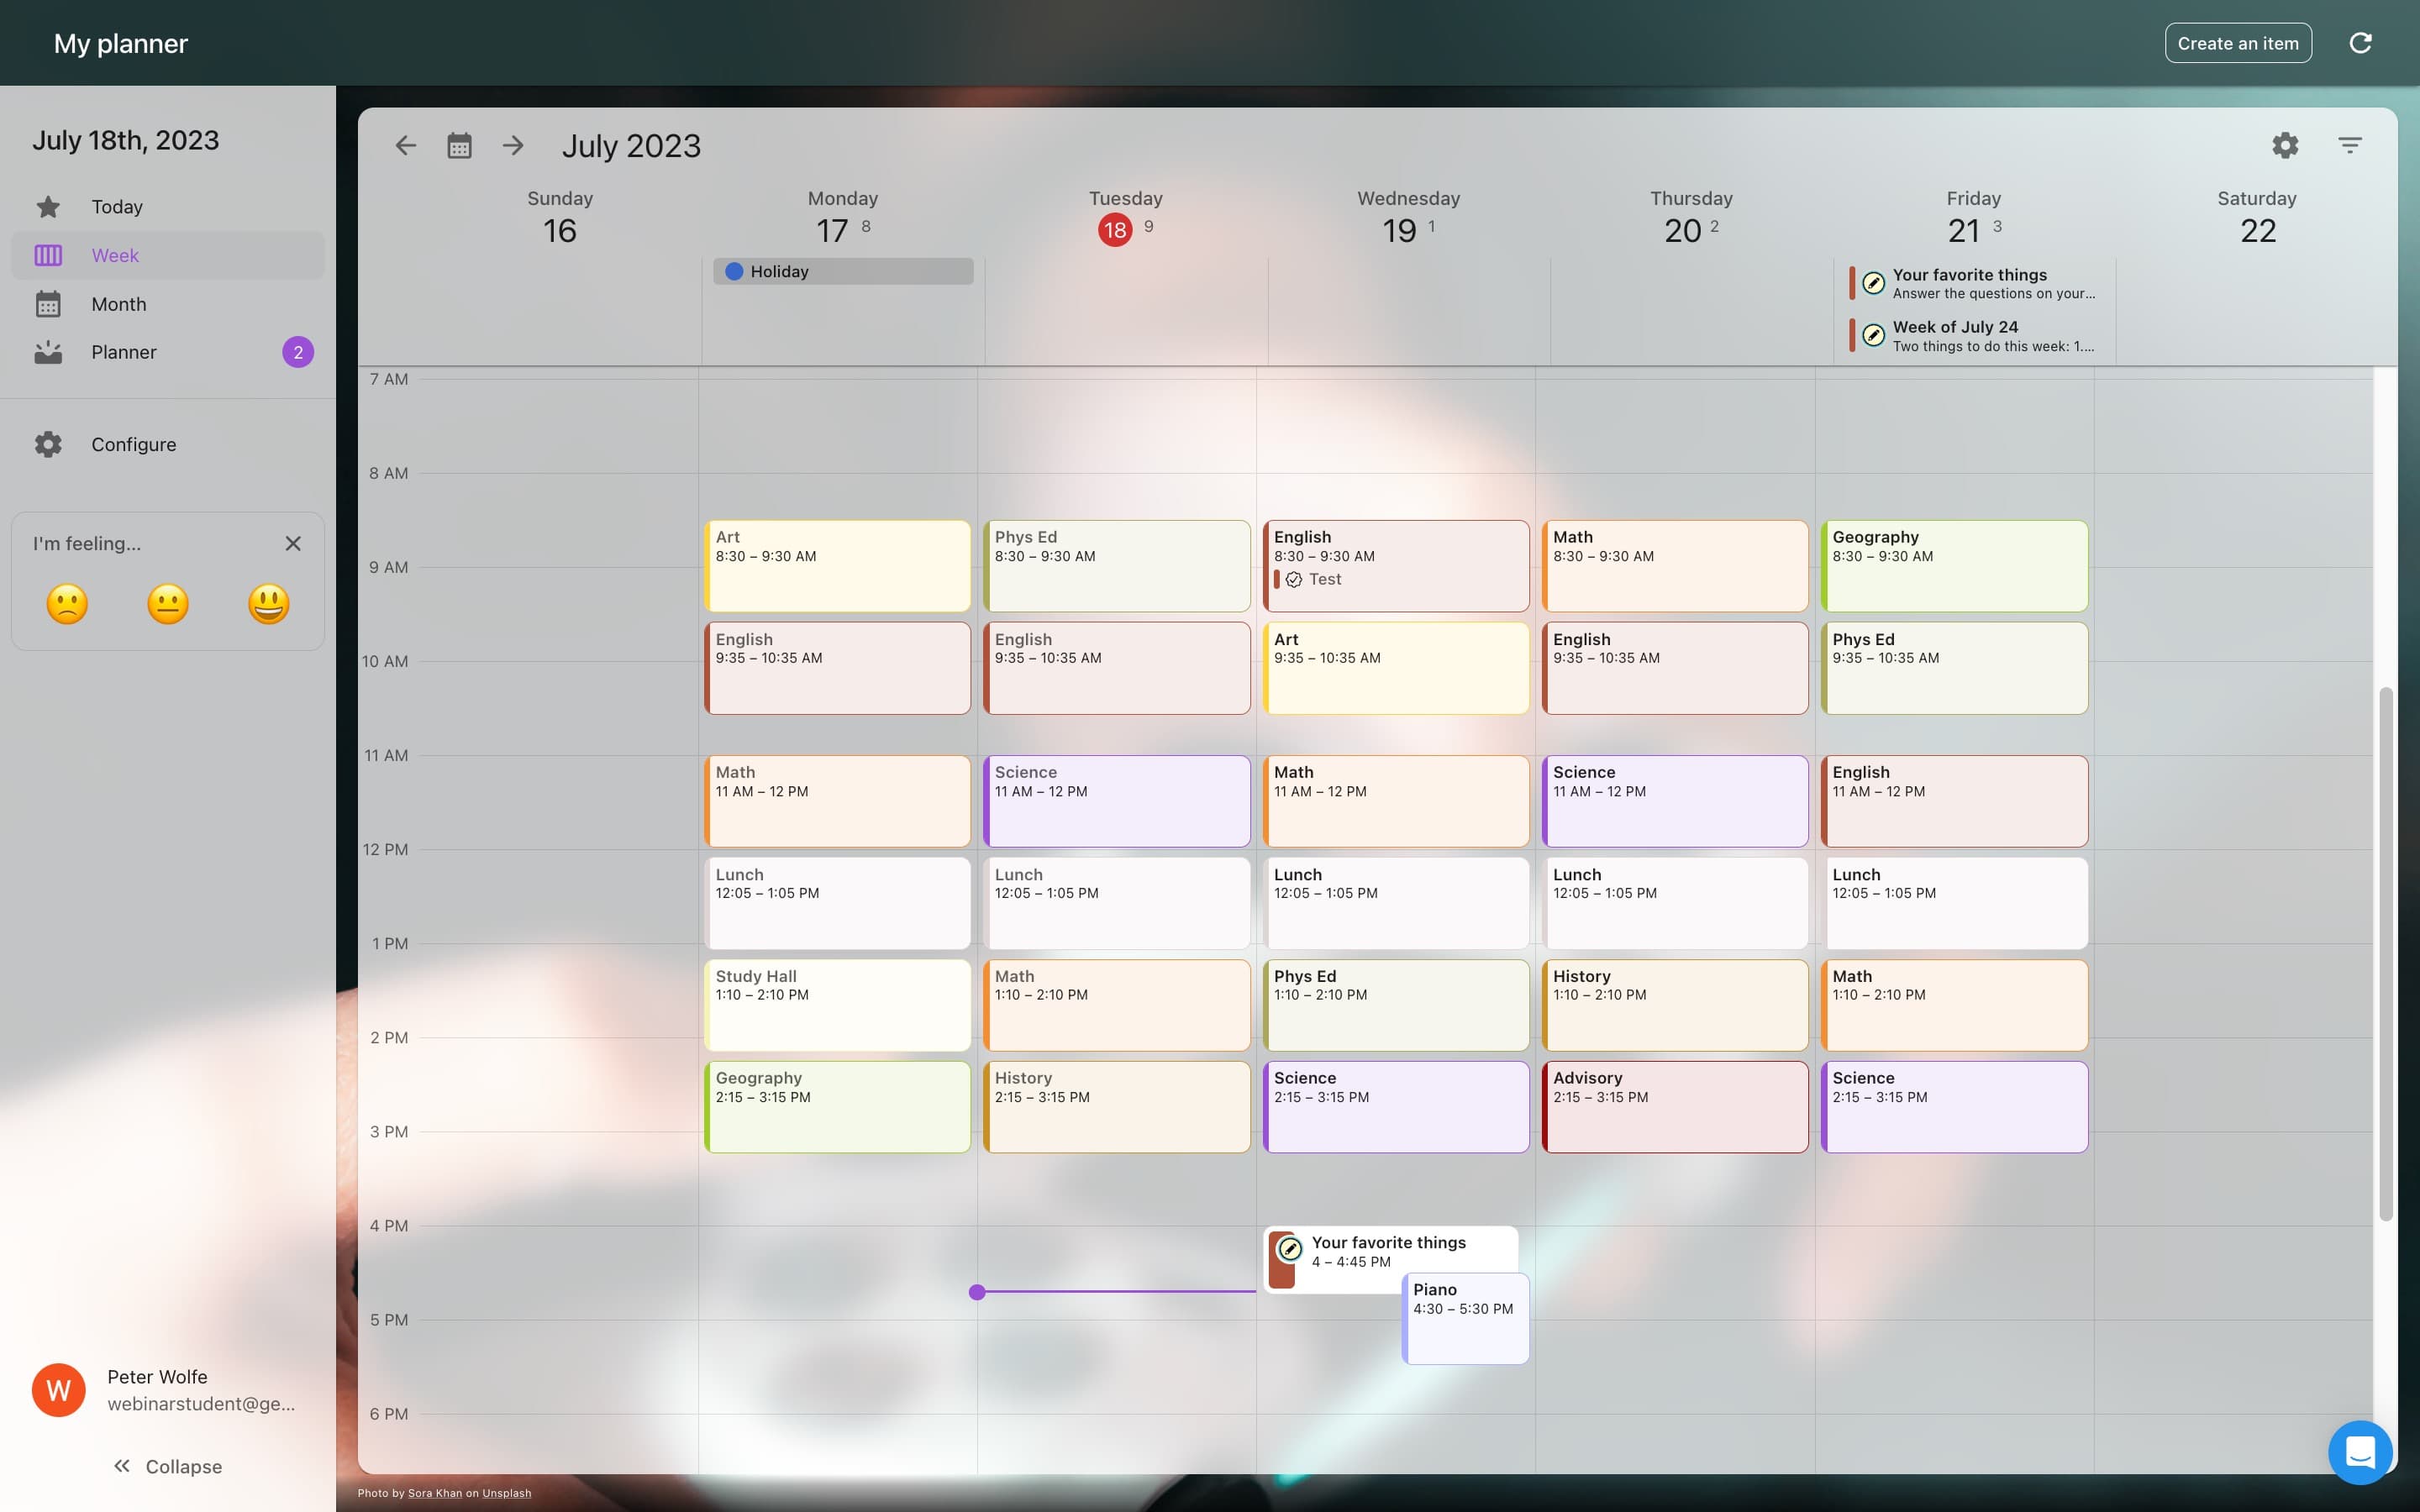Viewport: 2420px width, 1512px height.
Task: Toggle the sad face mood option
Action: [66, 603]
